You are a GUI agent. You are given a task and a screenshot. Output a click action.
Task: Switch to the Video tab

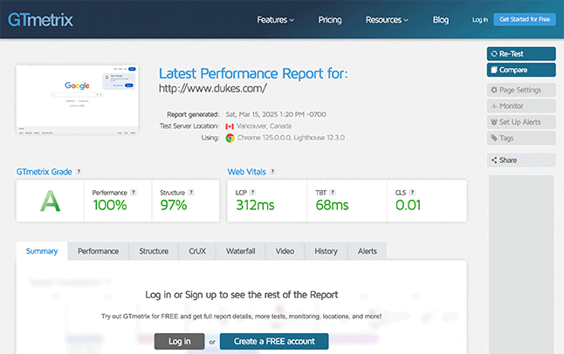pos(285,251)
